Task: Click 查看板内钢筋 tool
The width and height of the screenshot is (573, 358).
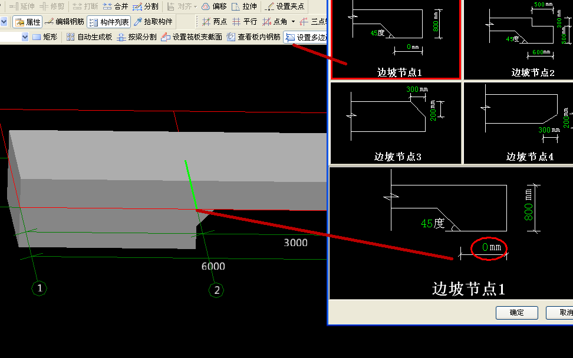Action: click(253, 37)
